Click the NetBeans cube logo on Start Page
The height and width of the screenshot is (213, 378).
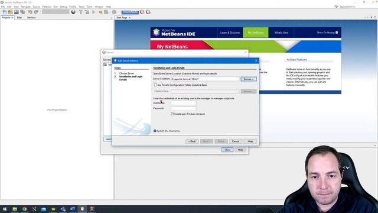pos(156,33)
